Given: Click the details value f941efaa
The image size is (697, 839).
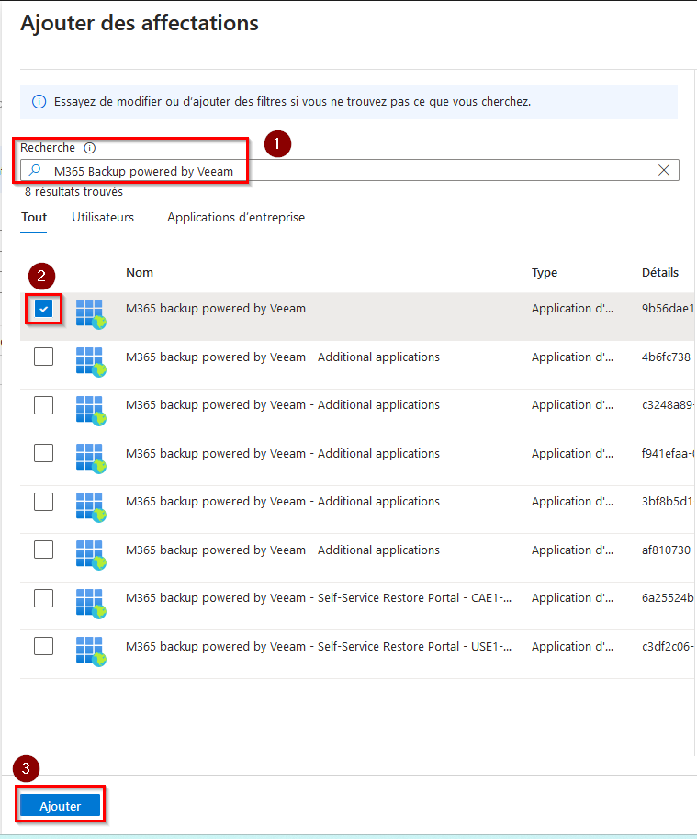Looking at the screenshot, I should pyautogui.click(x=668, y=453).
